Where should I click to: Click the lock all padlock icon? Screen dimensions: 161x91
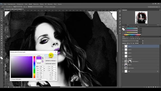point(133,43)
